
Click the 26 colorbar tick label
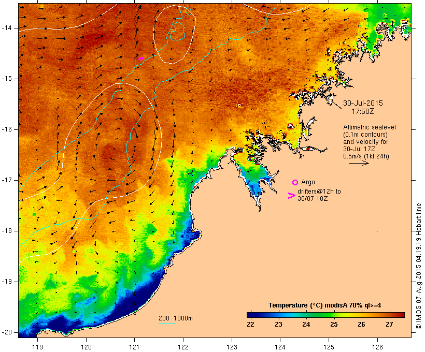362,325
